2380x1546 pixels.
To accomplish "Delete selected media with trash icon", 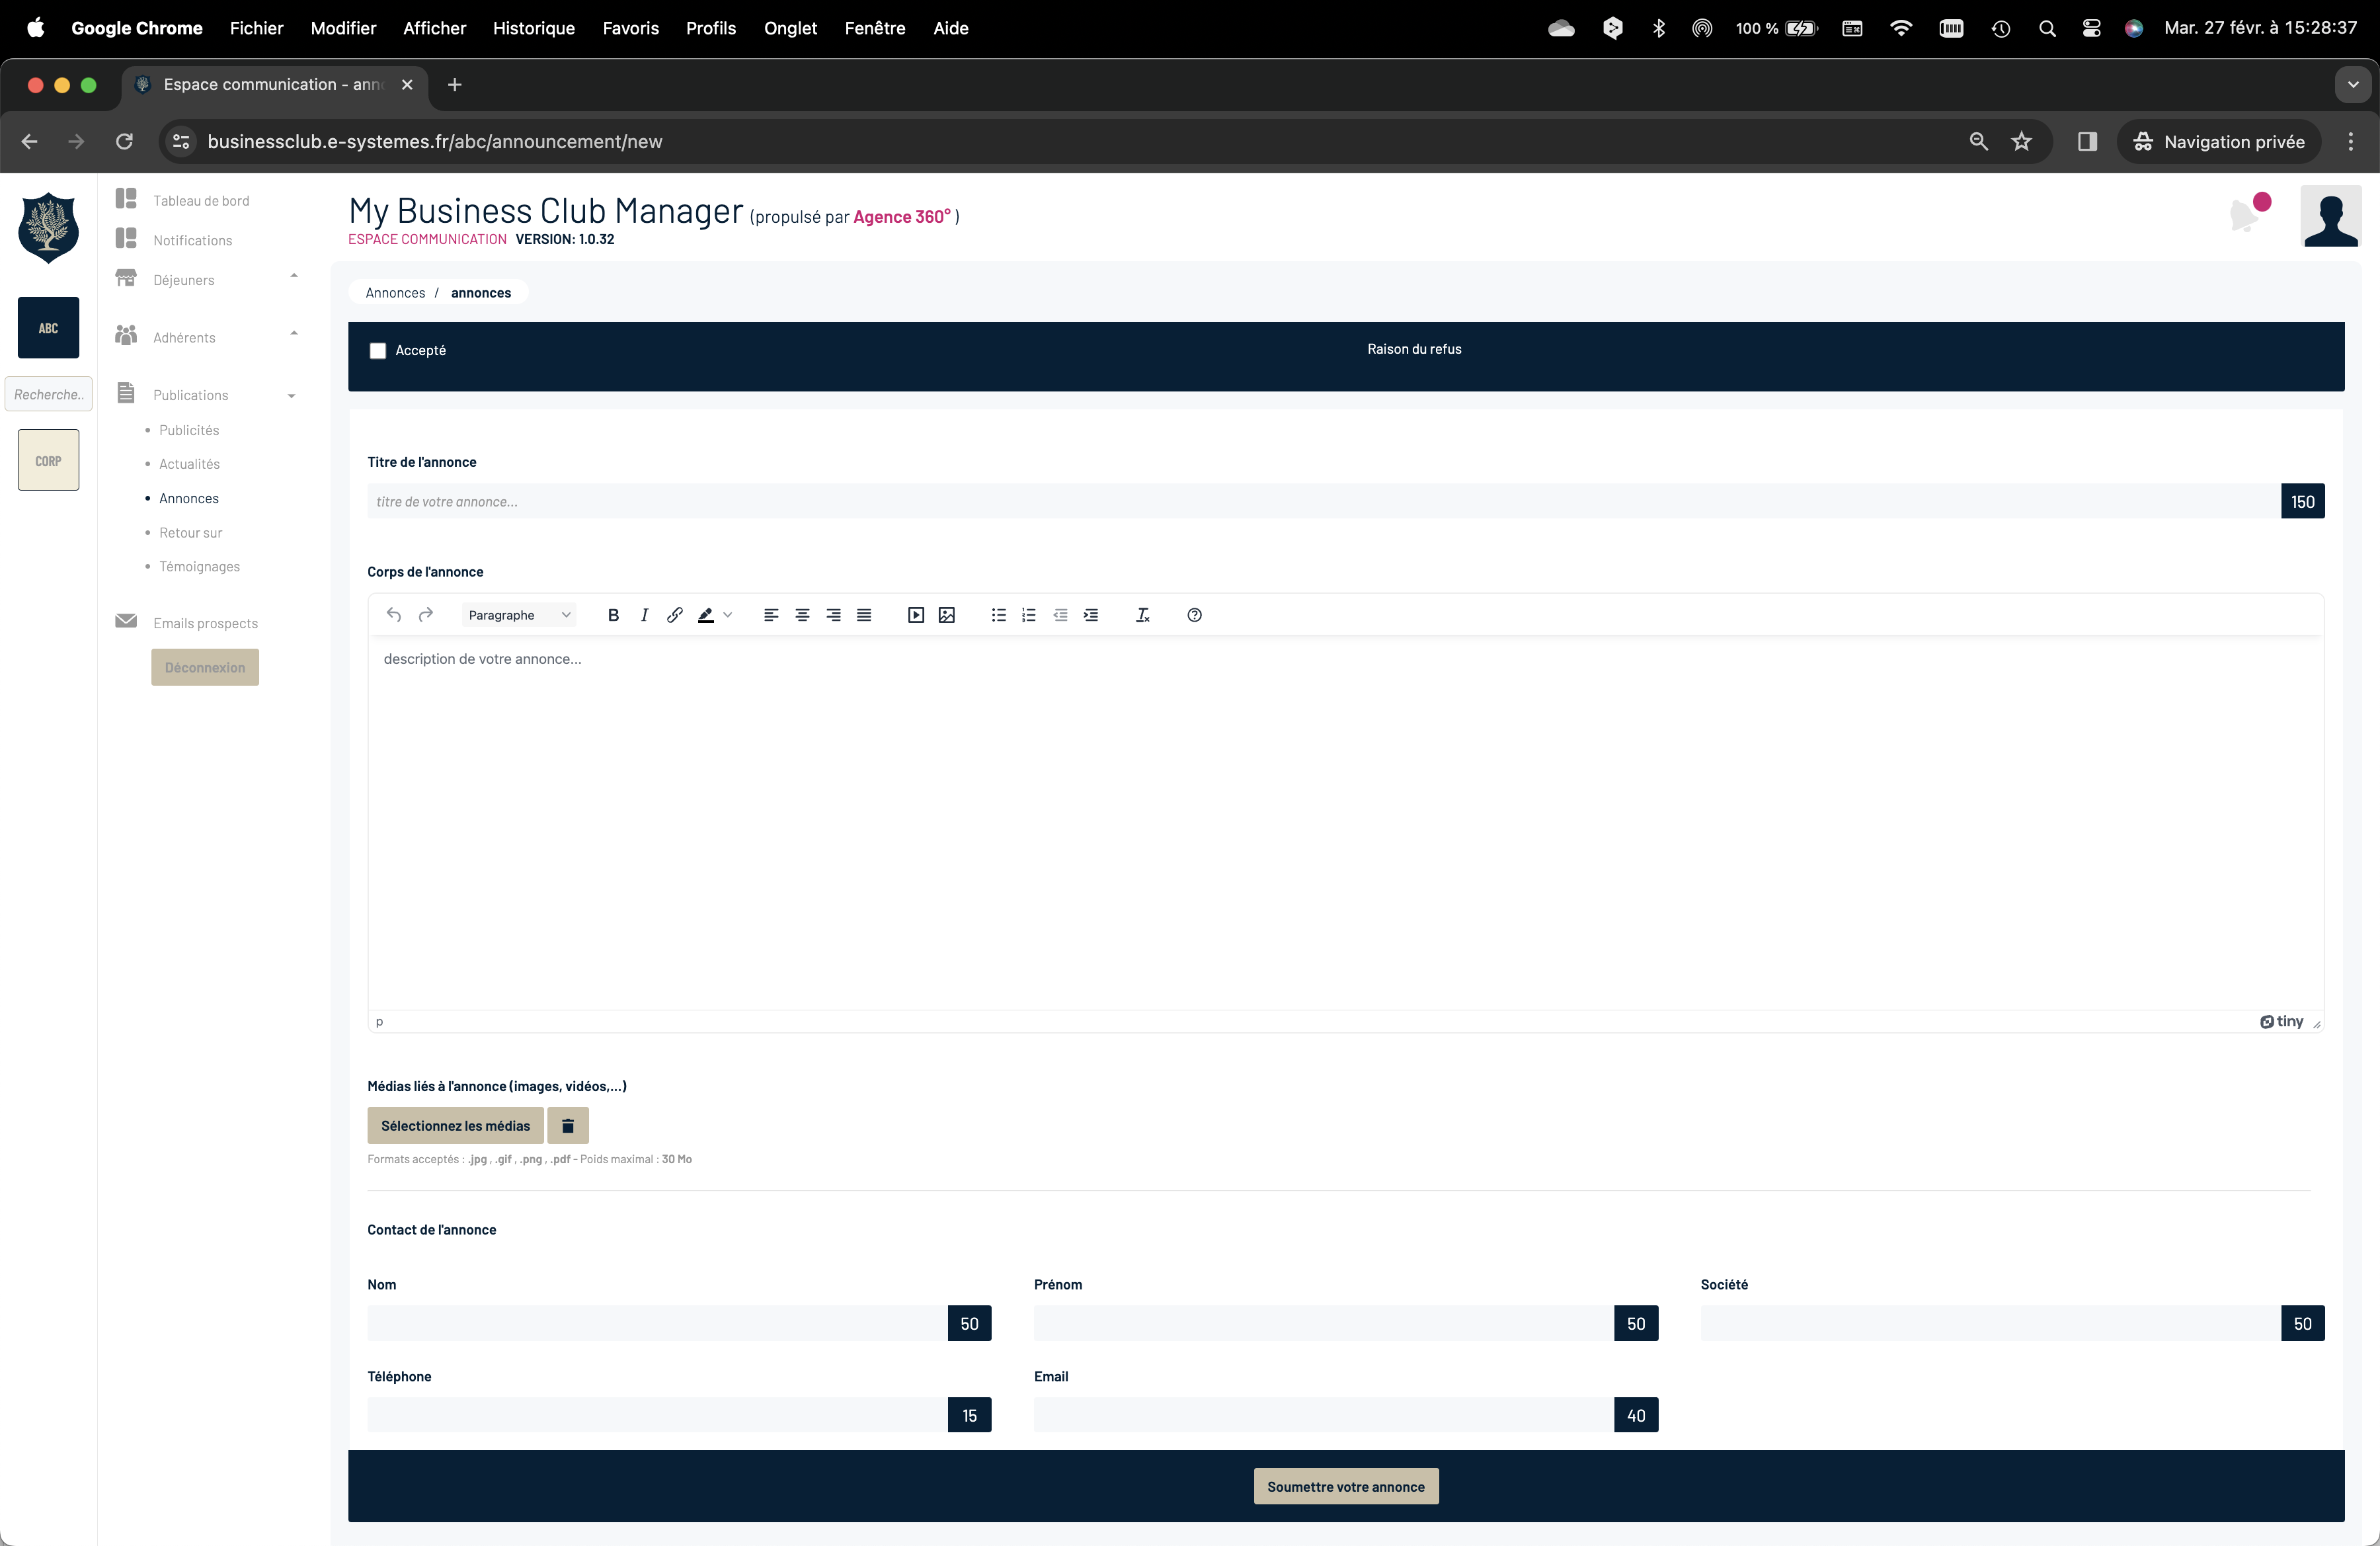I will 567,1126.
